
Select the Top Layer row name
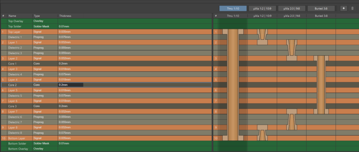pyautogui.click(x=14, y=32)
